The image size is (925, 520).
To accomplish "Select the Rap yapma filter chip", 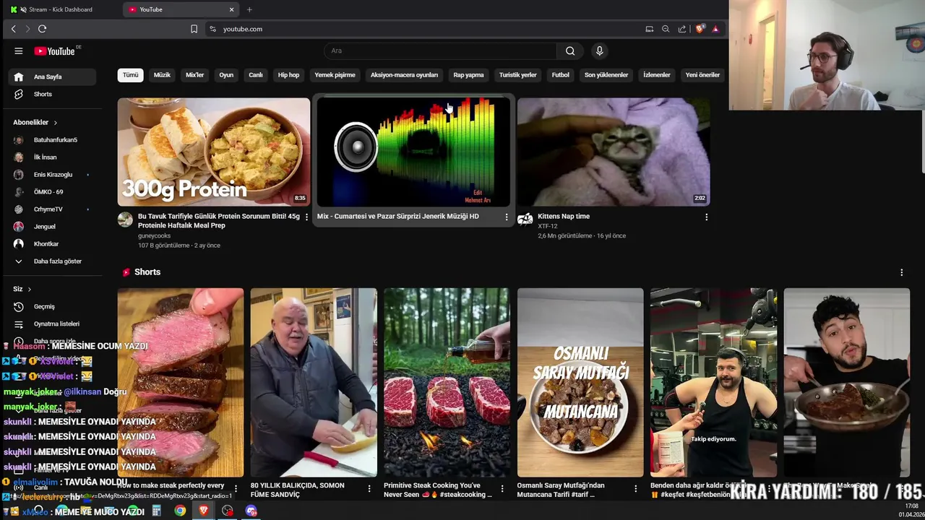I will [x=468, y=75].
